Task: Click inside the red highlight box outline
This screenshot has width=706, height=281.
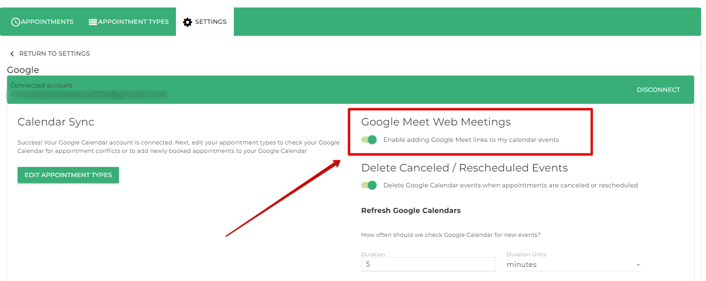Action: 471,131
